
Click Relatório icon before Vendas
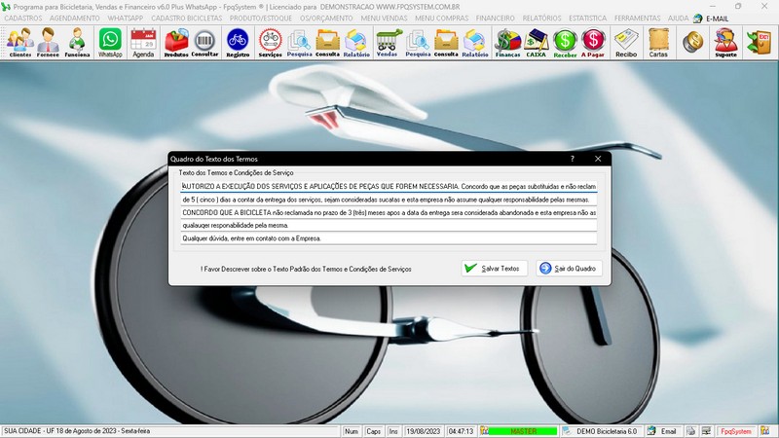[x=356, y=43]
